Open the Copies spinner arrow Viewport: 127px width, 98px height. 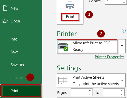pyautogui.click(x=124, y=3)
